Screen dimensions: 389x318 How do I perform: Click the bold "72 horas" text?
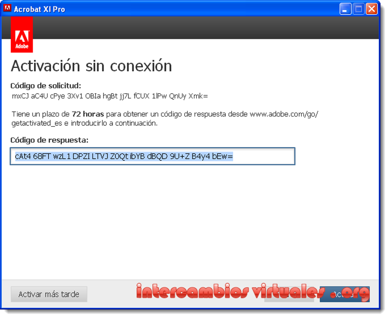(x=88, y=114)
